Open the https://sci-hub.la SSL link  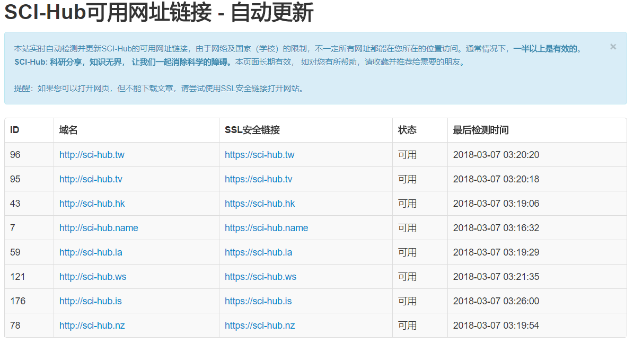coord(258,252)
